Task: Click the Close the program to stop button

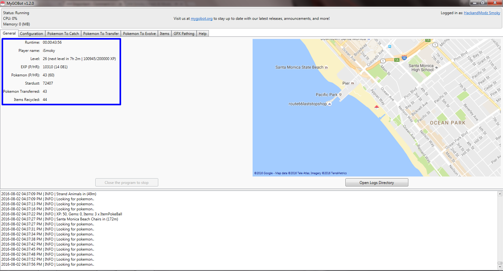Action: [127, 183]
